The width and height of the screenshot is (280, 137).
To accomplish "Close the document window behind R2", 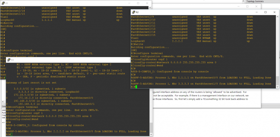I will [x=256, y=7].
